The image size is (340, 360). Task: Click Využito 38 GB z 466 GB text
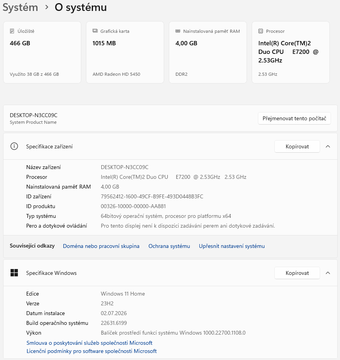[x=34, y=74]
